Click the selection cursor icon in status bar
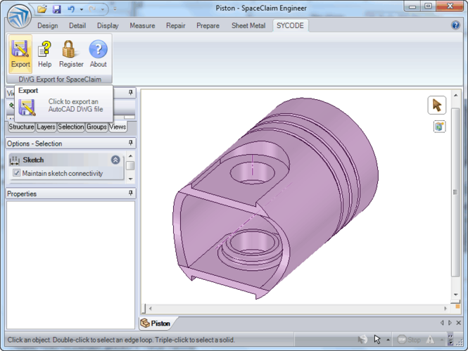 (377, 339)
